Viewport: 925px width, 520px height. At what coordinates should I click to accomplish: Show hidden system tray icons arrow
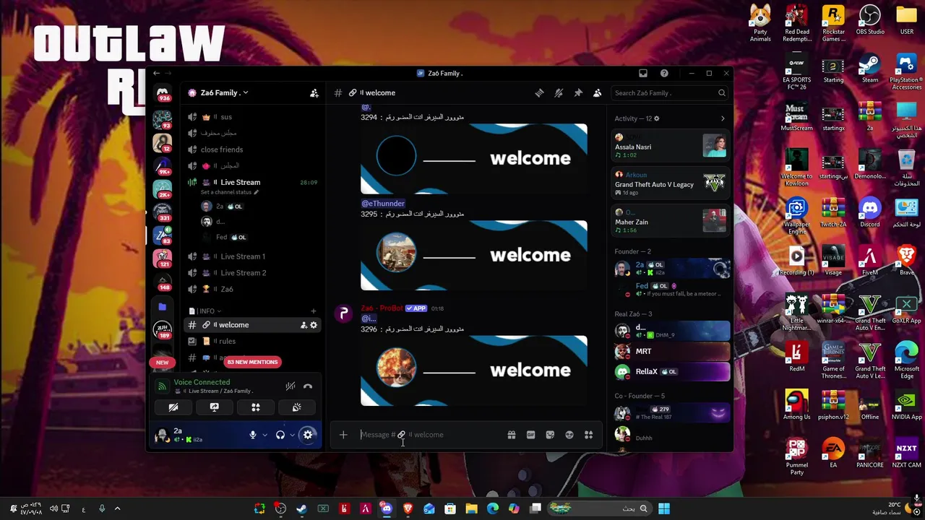117,508
